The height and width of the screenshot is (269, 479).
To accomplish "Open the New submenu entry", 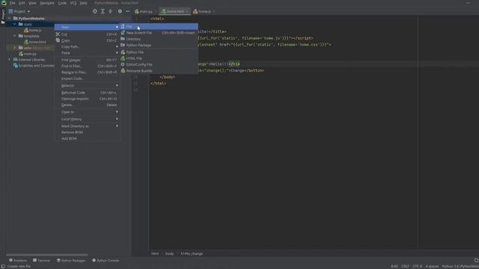I will coord(87,27).
